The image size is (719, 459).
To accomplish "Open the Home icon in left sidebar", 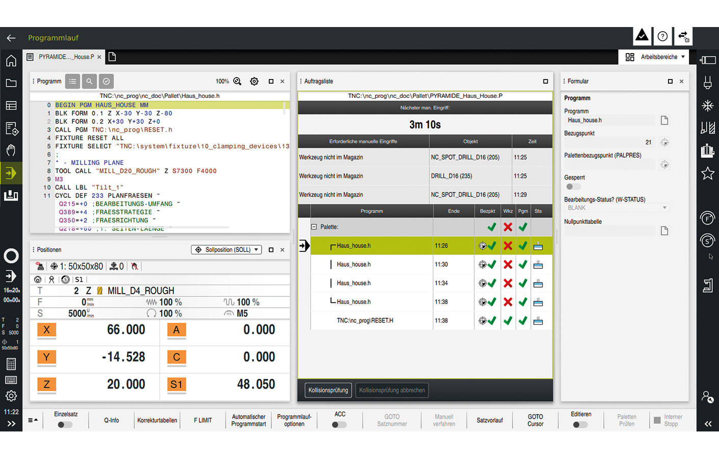I will pos(11,61).
